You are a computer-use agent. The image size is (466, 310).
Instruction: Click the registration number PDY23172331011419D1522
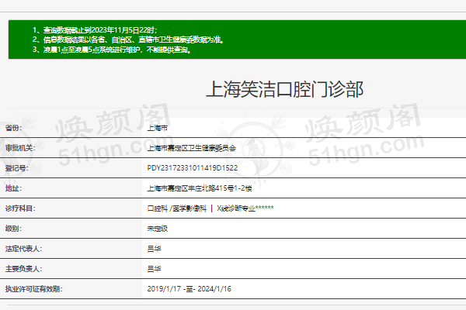[193, 168]
